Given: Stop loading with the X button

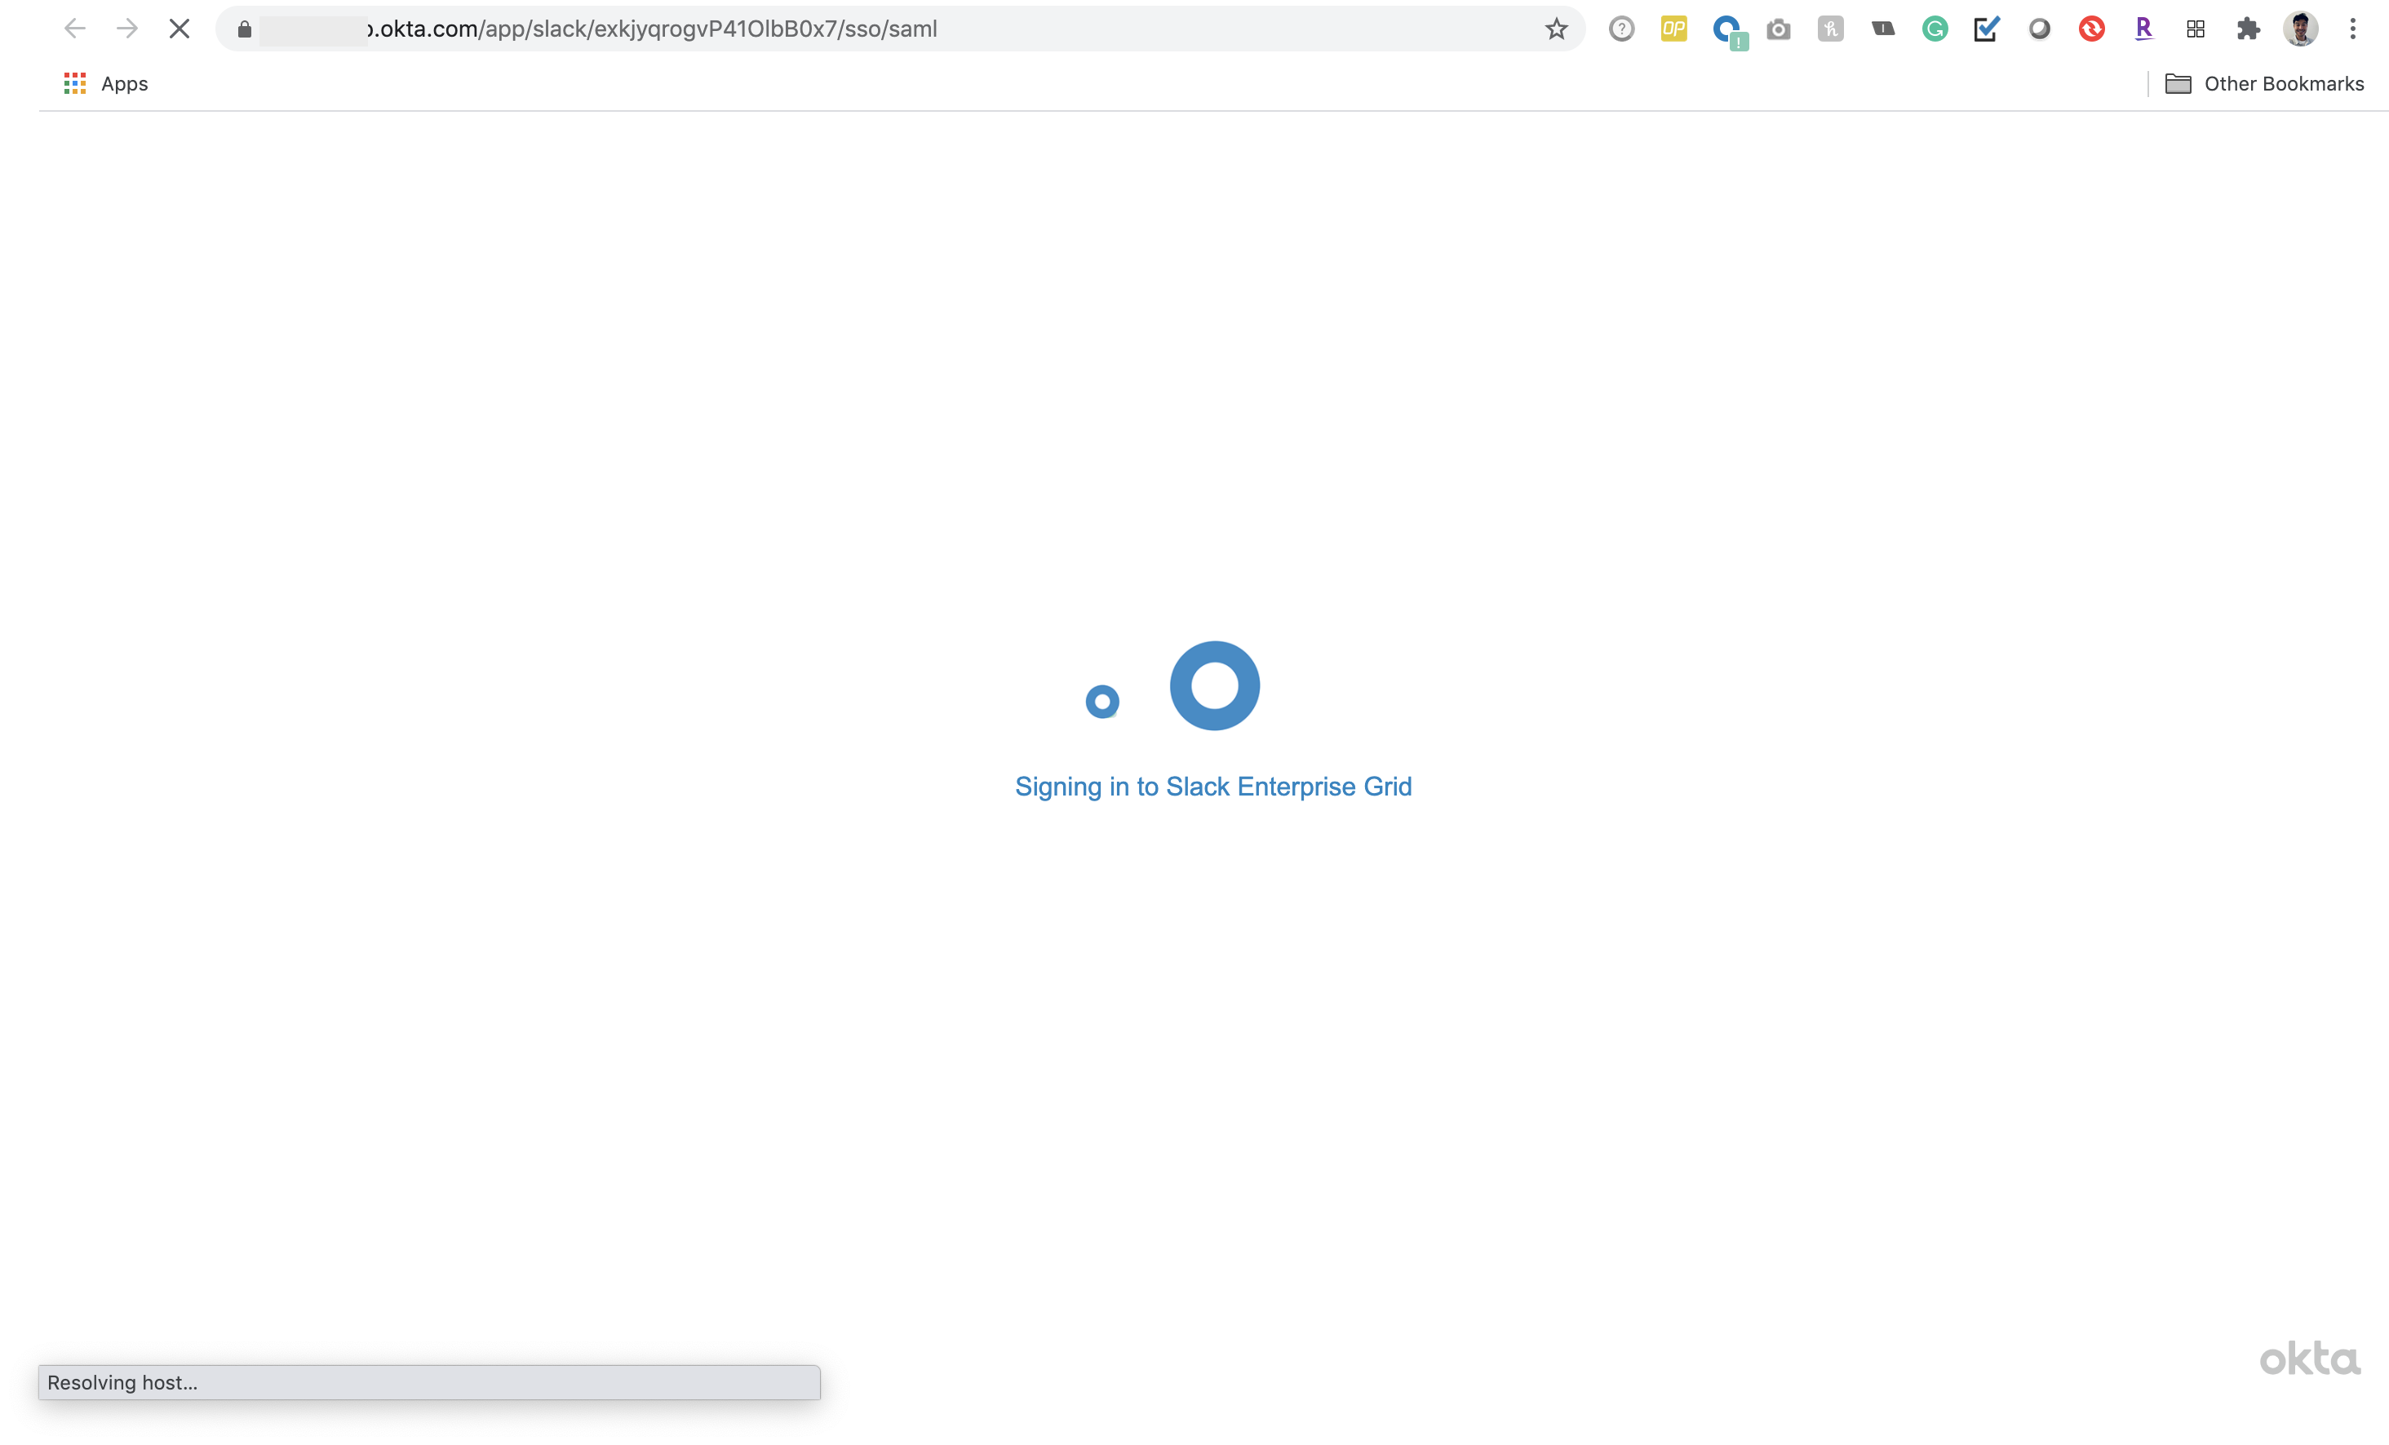Looking at the screenshot, I should click(x=180, y=28).
